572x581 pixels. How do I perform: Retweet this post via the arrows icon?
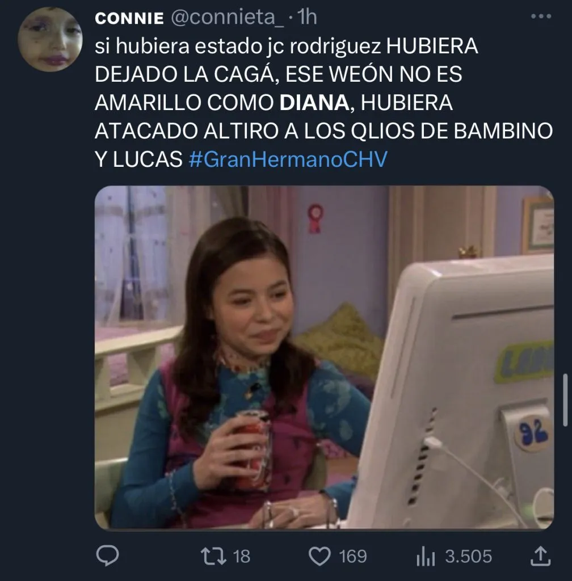(x=213, y=556)
